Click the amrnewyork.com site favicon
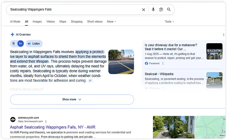The width and height of the screenshot is (227, 140). point(13,119)
